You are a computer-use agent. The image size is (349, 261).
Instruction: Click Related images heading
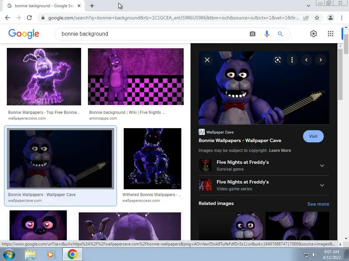pyautogui.click(x=216, y=203)
